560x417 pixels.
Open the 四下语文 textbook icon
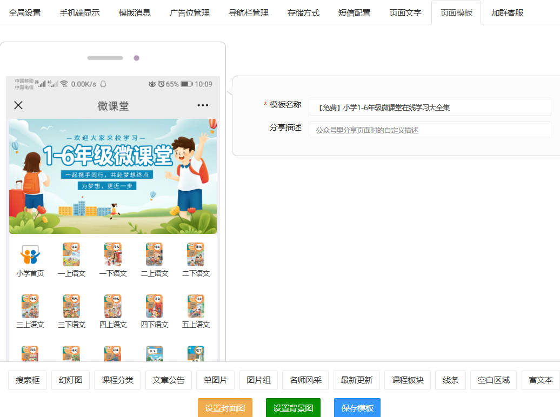(154, 306)
